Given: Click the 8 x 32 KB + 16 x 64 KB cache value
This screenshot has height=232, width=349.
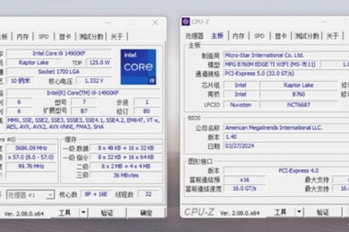Looking at the screenshot, I should point(126,157).
